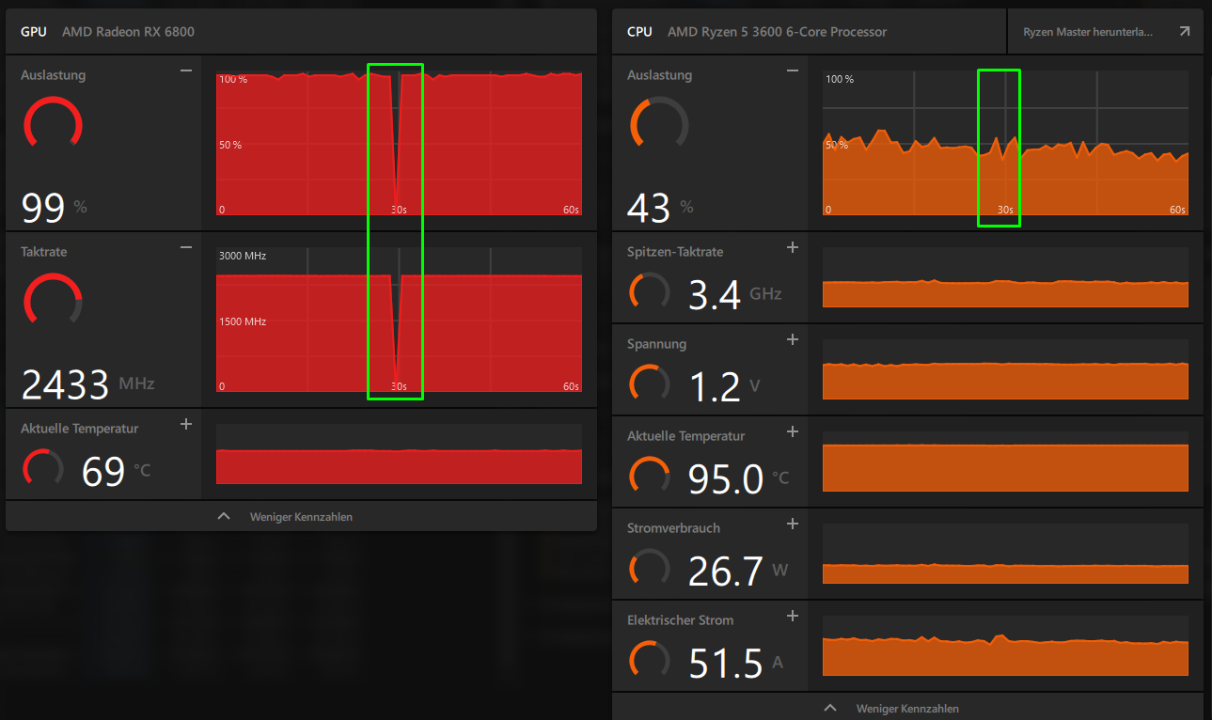The width and height of the screenshot is (1212, 720).
Task: Click the CPU Auslastung usage graph
Action: pyautogui.click(x=1005, y=143)
